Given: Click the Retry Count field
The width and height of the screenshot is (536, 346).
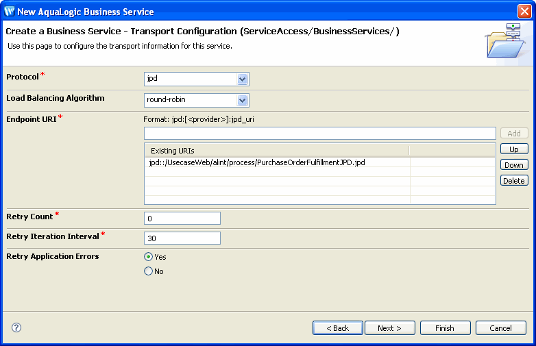Looking at the screenshot, I should pyautogui.click(x=182, y=219).
